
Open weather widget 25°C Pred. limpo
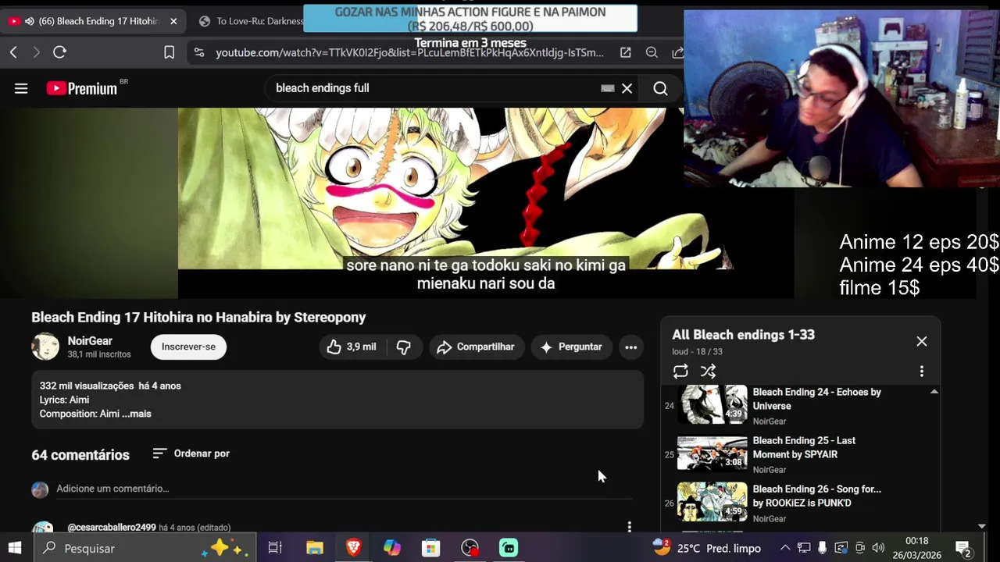[706, 548]
